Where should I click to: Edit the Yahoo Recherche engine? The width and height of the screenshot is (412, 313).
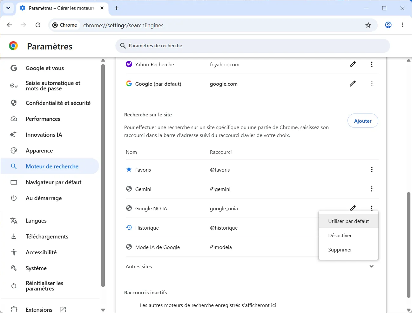(353, 64)
